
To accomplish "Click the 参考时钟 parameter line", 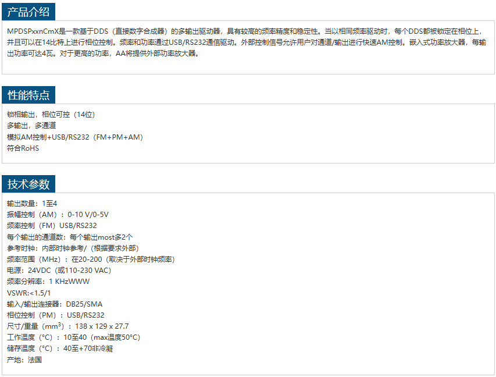I will click(x=73, y=248).
